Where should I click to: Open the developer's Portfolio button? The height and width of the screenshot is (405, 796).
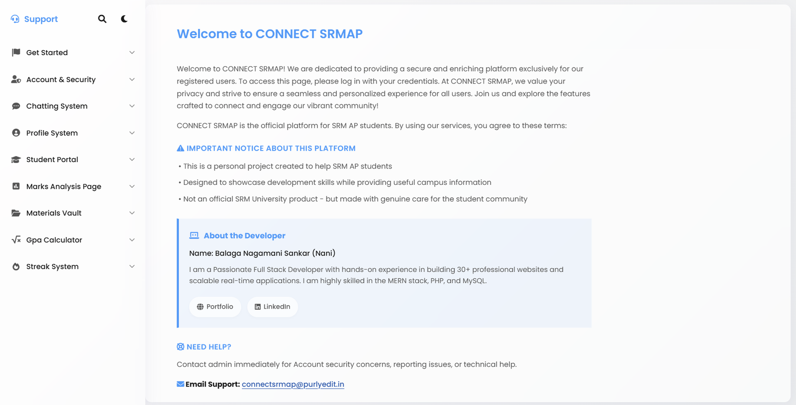click(215, 307)
